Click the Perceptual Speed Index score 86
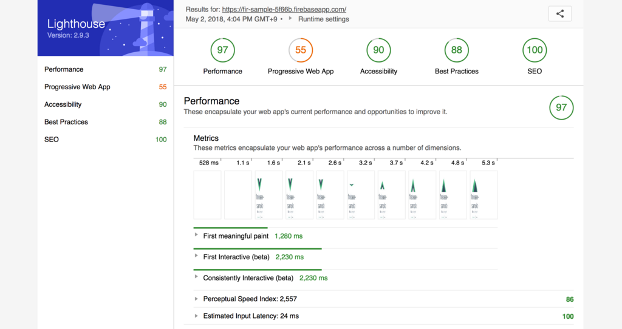The width and height of the screenshot is (622, 329). tap(570, 299)
